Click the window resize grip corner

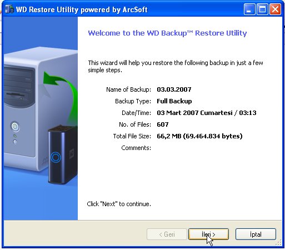click(278, 243)
